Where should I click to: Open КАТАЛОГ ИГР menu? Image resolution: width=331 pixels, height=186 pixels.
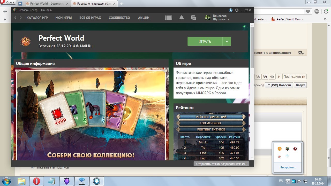click(37, 18)
